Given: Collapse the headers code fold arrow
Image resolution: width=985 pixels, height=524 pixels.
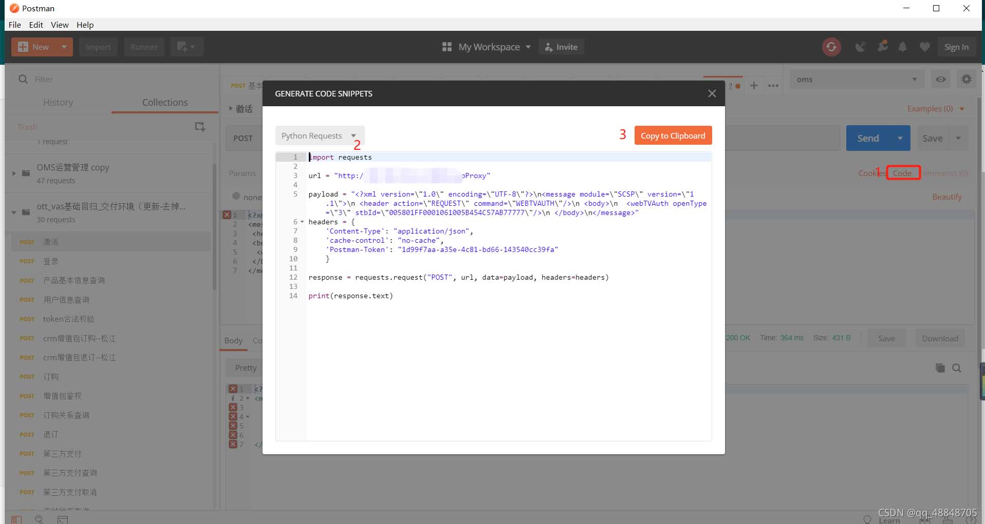Looking at the screenshot, I should pos(302,222).
